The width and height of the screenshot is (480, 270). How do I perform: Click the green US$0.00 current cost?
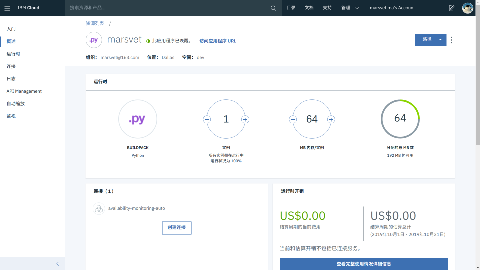(302, 216)
